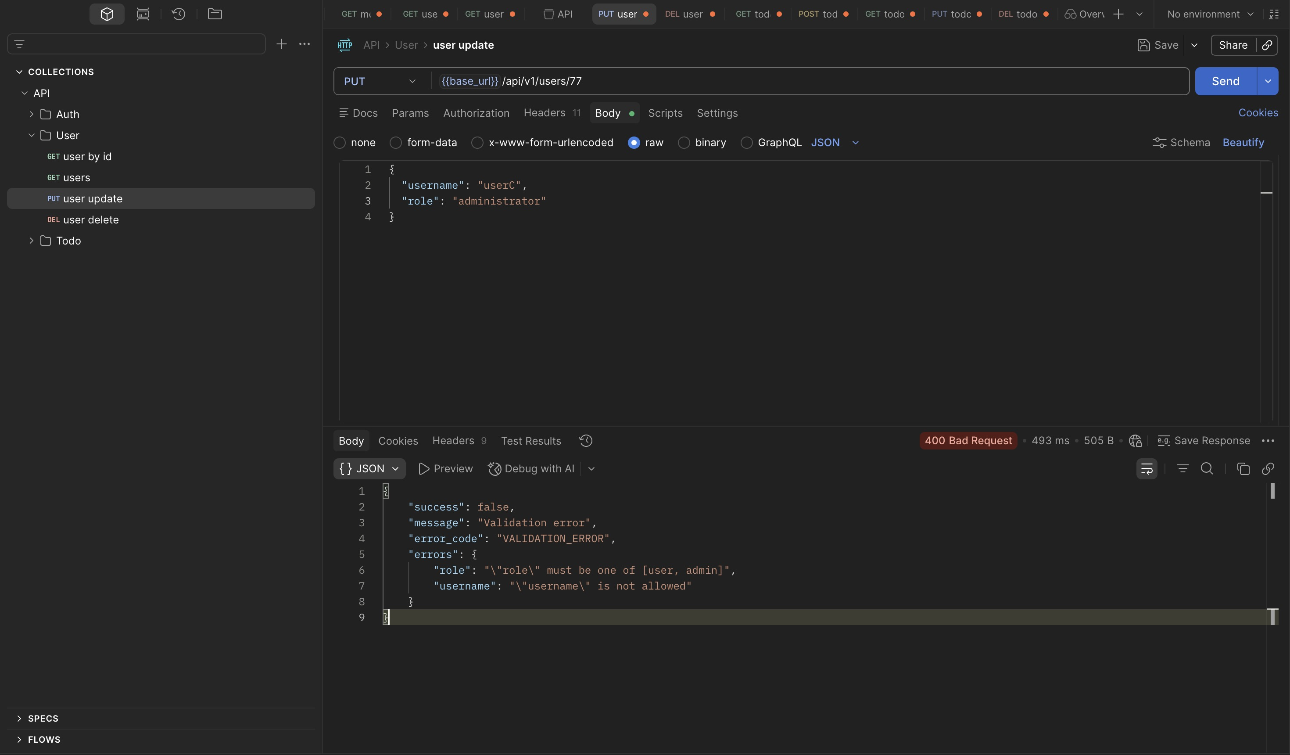1290x755 pixels.
Task: Expand the Auth folder chevron
Action: 31,114
